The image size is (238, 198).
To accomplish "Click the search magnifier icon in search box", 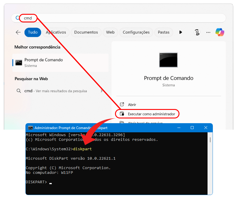I will click(x=18, y=18).
